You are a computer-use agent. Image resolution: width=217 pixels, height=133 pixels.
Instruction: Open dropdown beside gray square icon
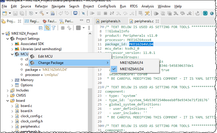[84, 28]
